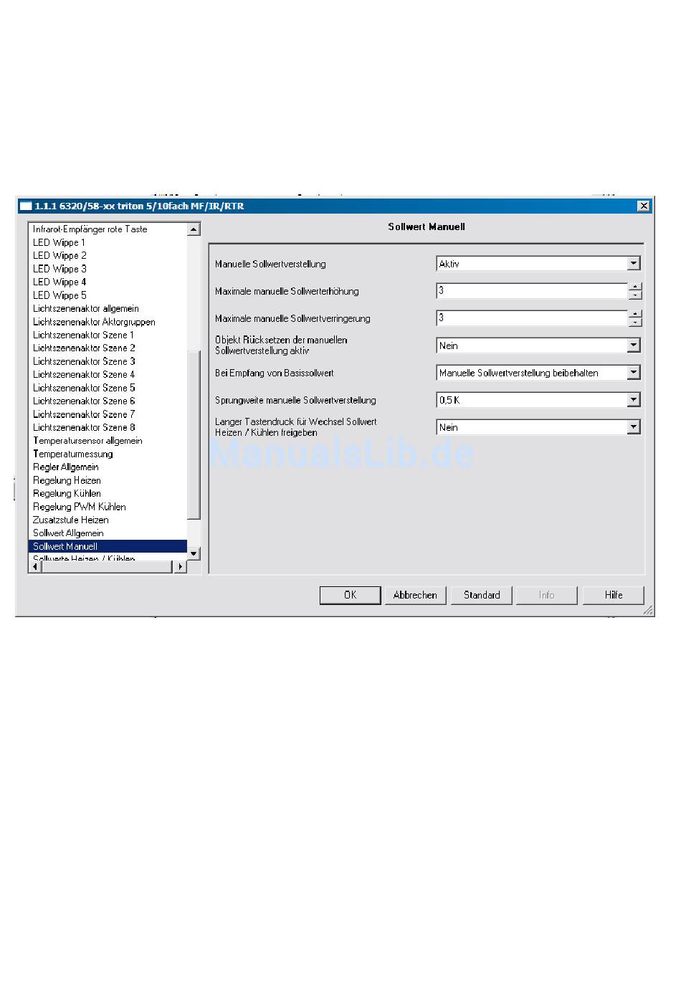The height and width of the screenshot is (982, 681).
Task: Select Lichtszenenaktor Szene 3
Action: coord(84,361)
